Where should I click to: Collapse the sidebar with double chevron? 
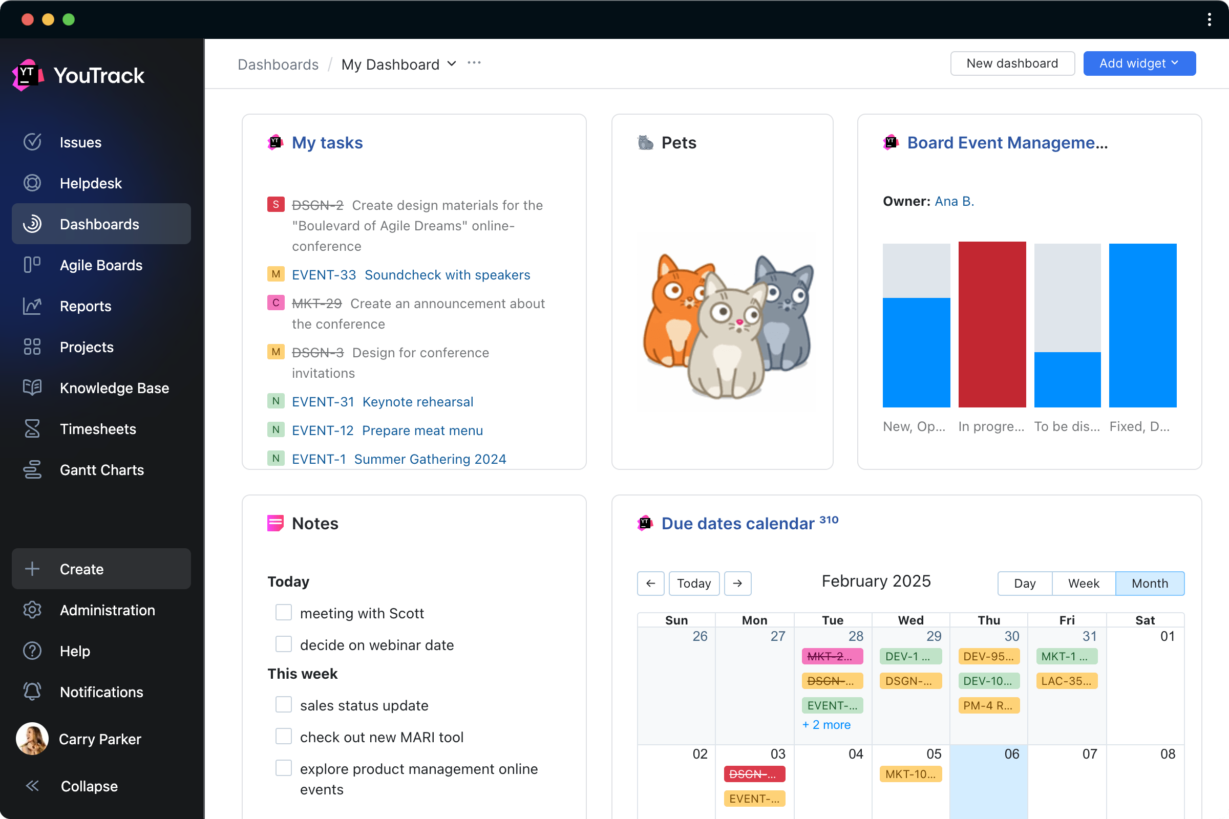pyautogui.click(x=32, y=786)
